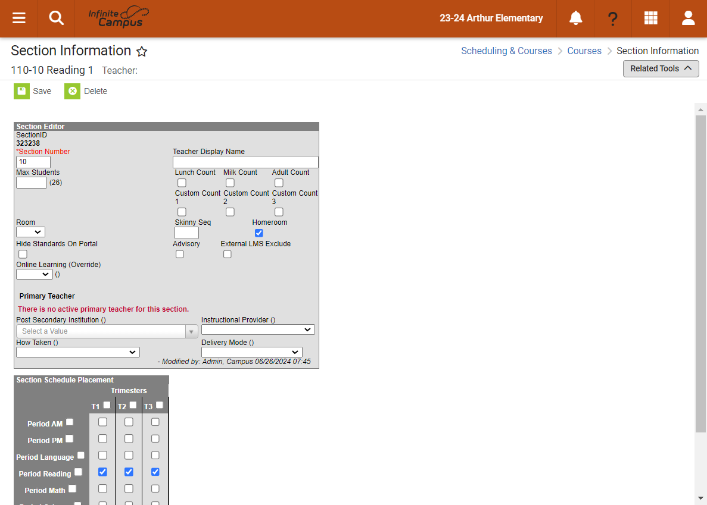707x505 pixels.
Task: Uncheck Period Reading in T1
Action: coord(103,472)
